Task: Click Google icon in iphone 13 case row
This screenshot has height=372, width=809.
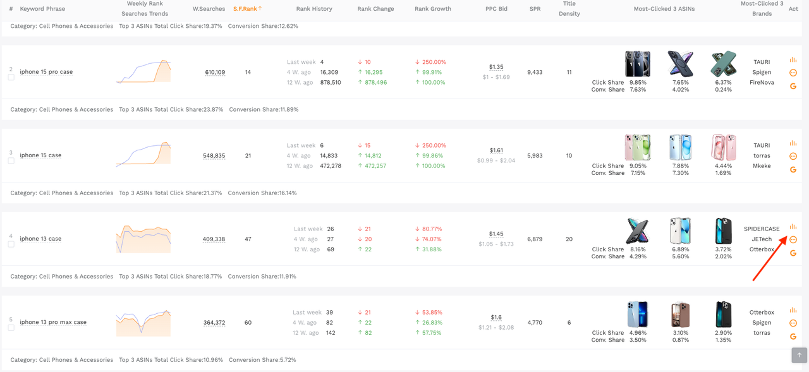Action: coord(793,253)
